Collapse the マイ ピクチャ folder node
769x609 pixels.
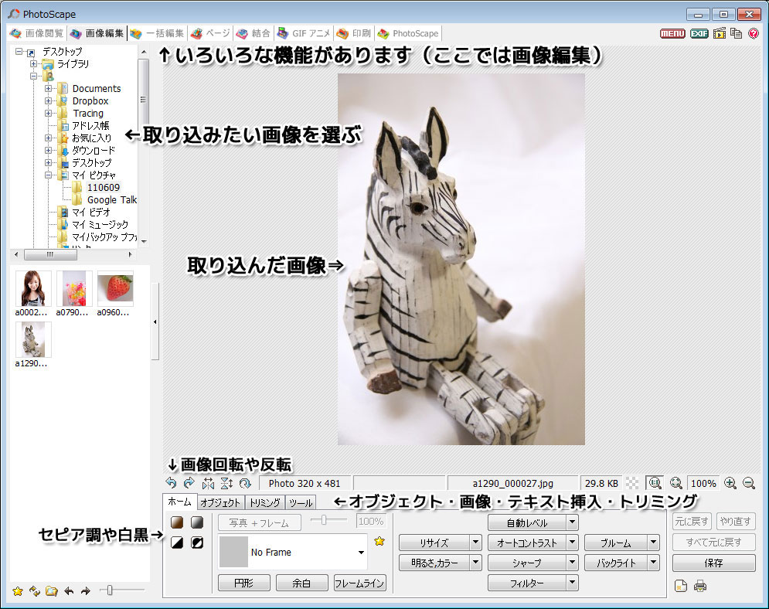click(48, 175)
